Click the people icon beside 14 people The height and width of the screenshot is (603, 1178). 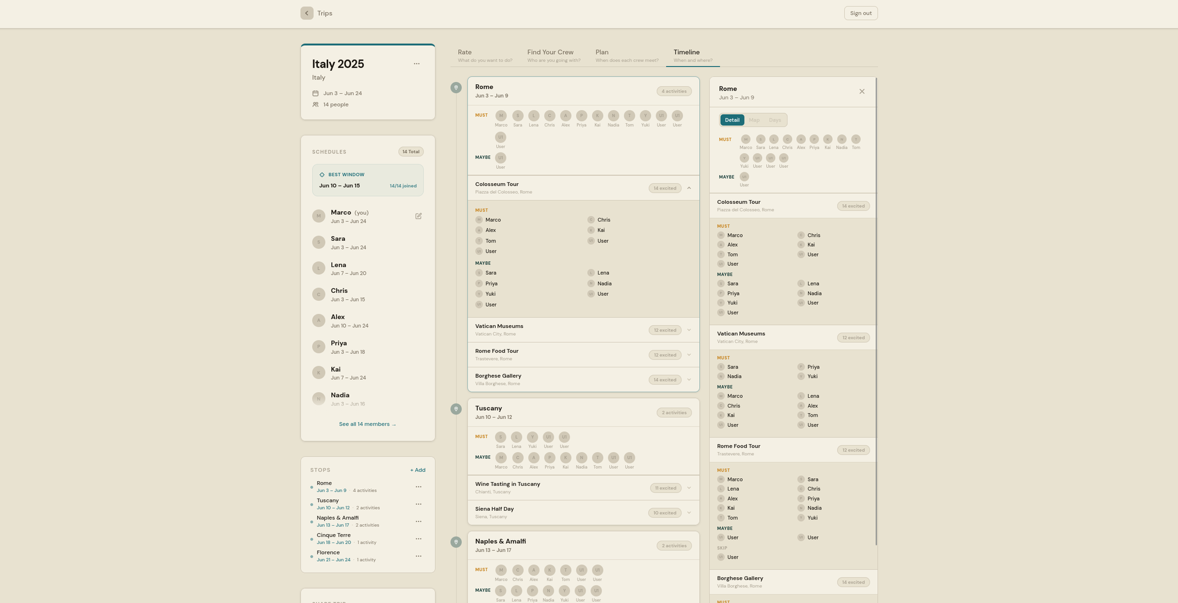[315, 104]
